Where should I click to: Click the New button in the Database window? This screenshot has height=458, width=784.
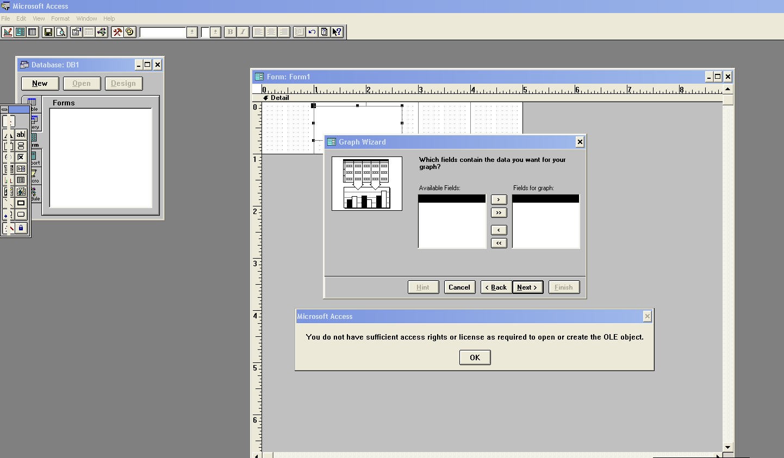click(x=40, y=83)
